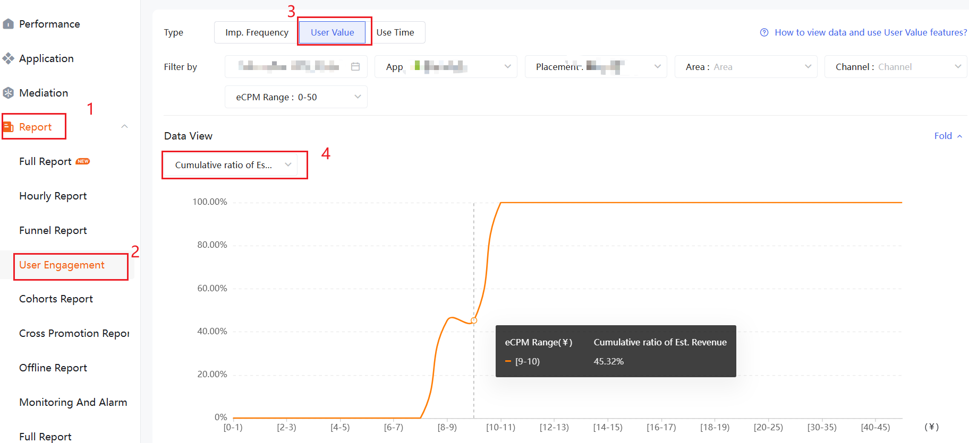Switch to Imp. Frequency type tab
The image size is (969, 443).
pos(257,32)
